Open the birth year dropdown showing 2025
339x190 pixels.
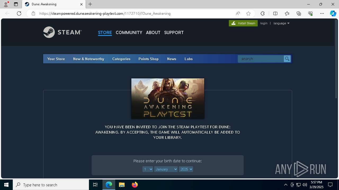pyautogui.click(x=186, y=169)
